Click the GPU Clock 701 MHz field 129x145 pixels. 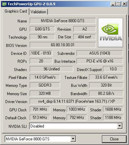[40, 109]
